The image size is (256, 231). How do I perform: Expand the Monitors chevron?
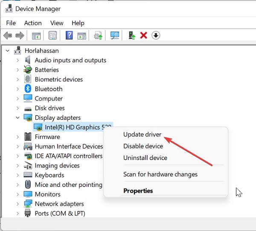click(x=17, y=194)
